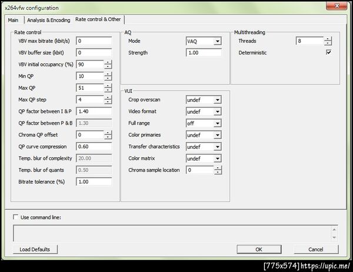
Task: Click the Cancel button
Action: point(316,249)
